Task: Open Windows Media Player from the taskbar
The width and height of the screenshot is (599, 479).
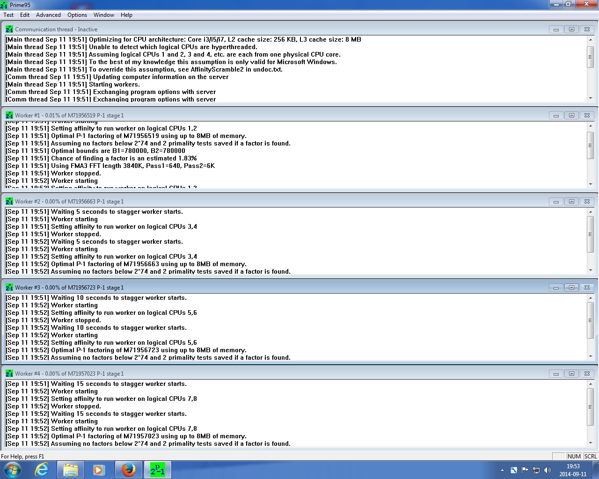Action: click(x=99, y=470)
